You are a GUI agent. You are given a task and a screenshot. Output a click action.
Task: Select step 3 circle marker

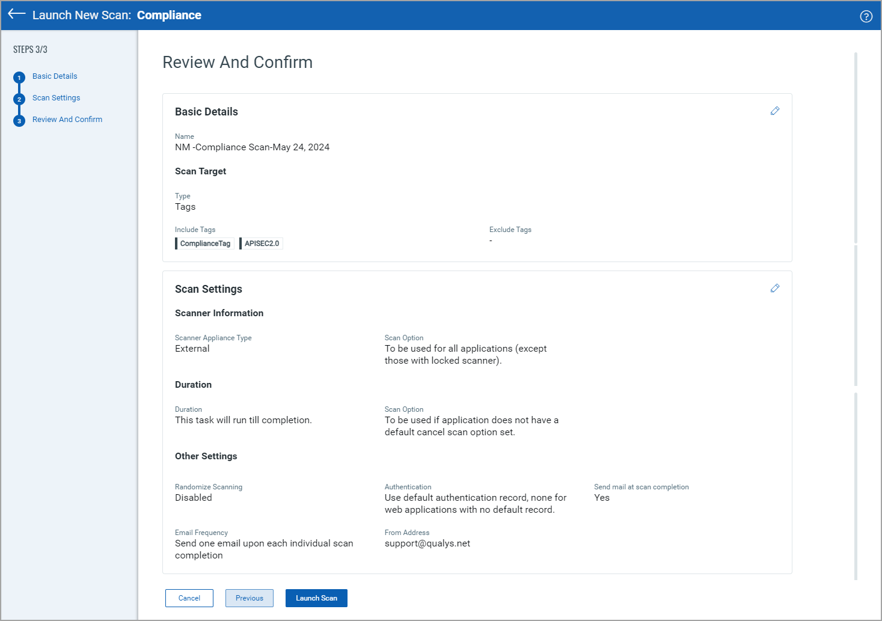pyautogui.click(x=19, y=121)
